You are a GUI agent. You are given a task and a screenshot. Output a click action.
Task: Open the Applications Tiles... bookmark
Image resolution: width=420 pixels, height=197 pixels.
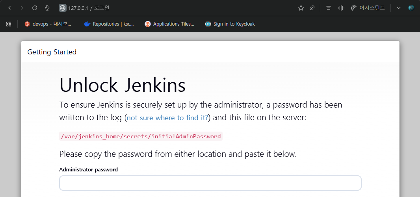169,24
